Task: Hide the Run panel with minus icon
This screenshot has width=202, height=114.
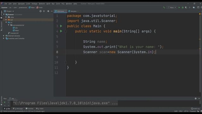Action: 199,98
